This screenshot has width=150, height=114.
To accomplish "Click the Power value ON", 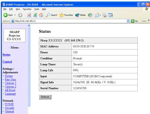I will [75, 52].
